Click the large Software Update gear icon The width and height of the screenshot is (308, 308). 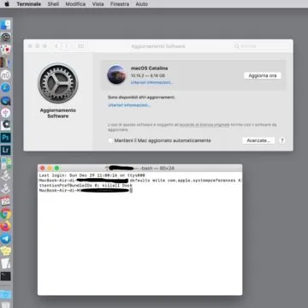click(x=58, y=83)
